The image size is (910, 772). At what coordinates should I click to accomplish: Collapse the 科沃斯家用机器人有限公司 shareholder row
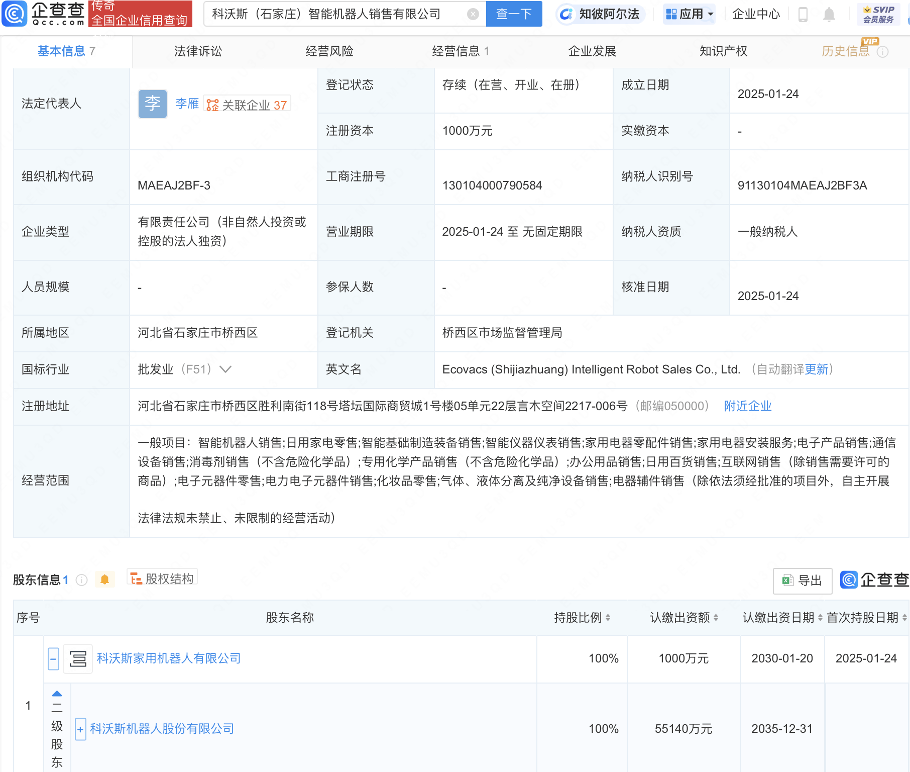coord(53,658)
